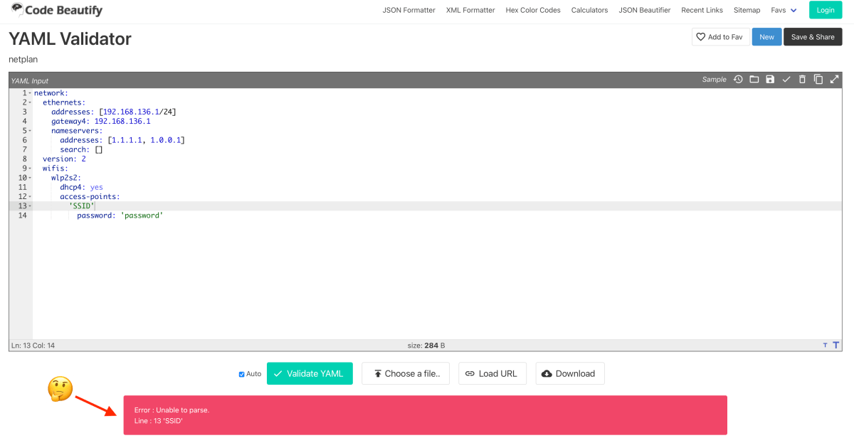The height and width of the screenshot is (443, 854).
Task: Collapse the fold arrow at line 5 nameservers
Action: (30, 131)
